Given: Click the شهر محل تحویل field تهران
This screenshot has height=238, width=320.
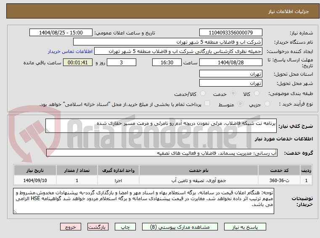Looking at the screenshot, I should click(x=230, y=83).
